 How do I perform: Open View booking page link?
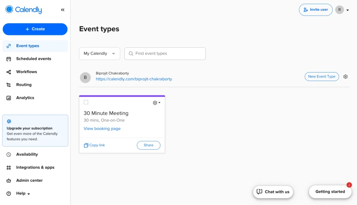[x=102, y=128]
